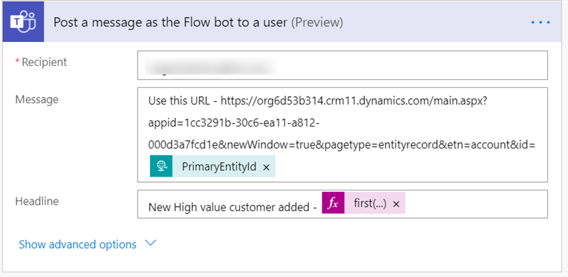
Task: Click the (Preview) label in the header
Action: tap(318, 23)
